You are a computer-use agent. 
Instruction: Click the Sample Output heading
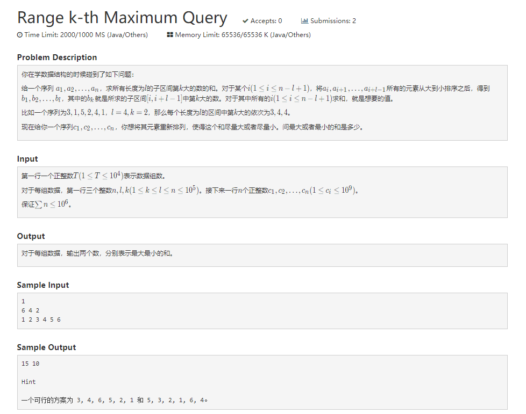(x=46, y=347)
